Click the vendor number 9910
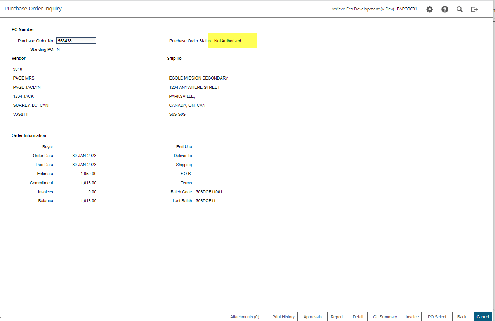 [x=17, y=69]
